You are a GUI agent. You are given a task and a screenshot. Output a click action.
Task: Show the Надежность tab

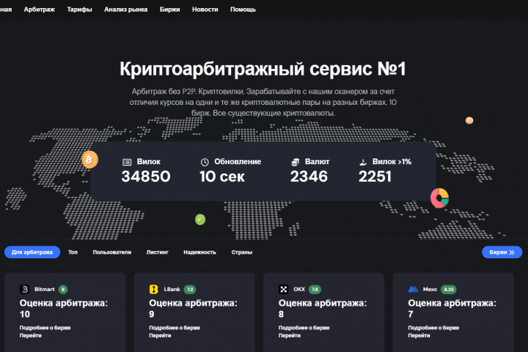pyautogui.click(x=199, y=252)
